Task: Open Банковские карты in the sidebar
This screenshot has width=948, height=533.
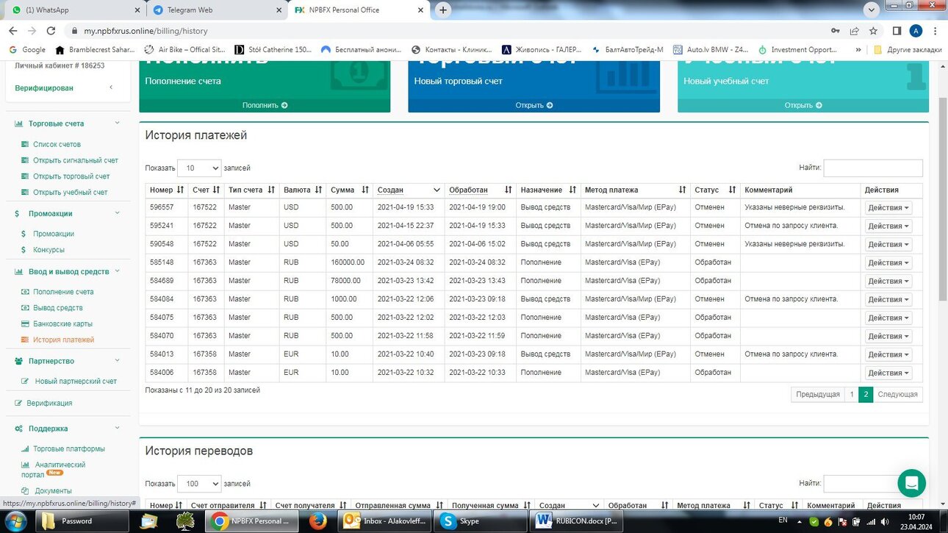Action: tap(62, 323)
